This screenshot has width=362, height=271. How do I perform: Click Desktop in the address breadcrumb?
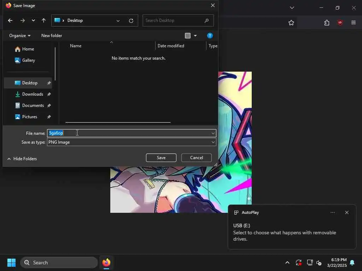[75, 20]
